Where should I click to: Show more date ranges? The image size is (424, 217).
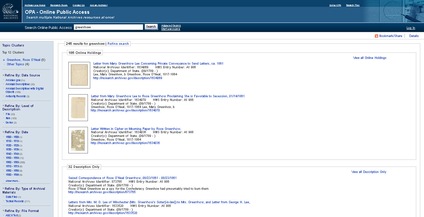coord(12,181)
